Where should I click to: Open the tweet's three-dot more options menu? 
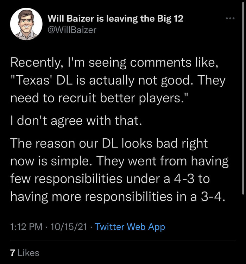point(230,18)
